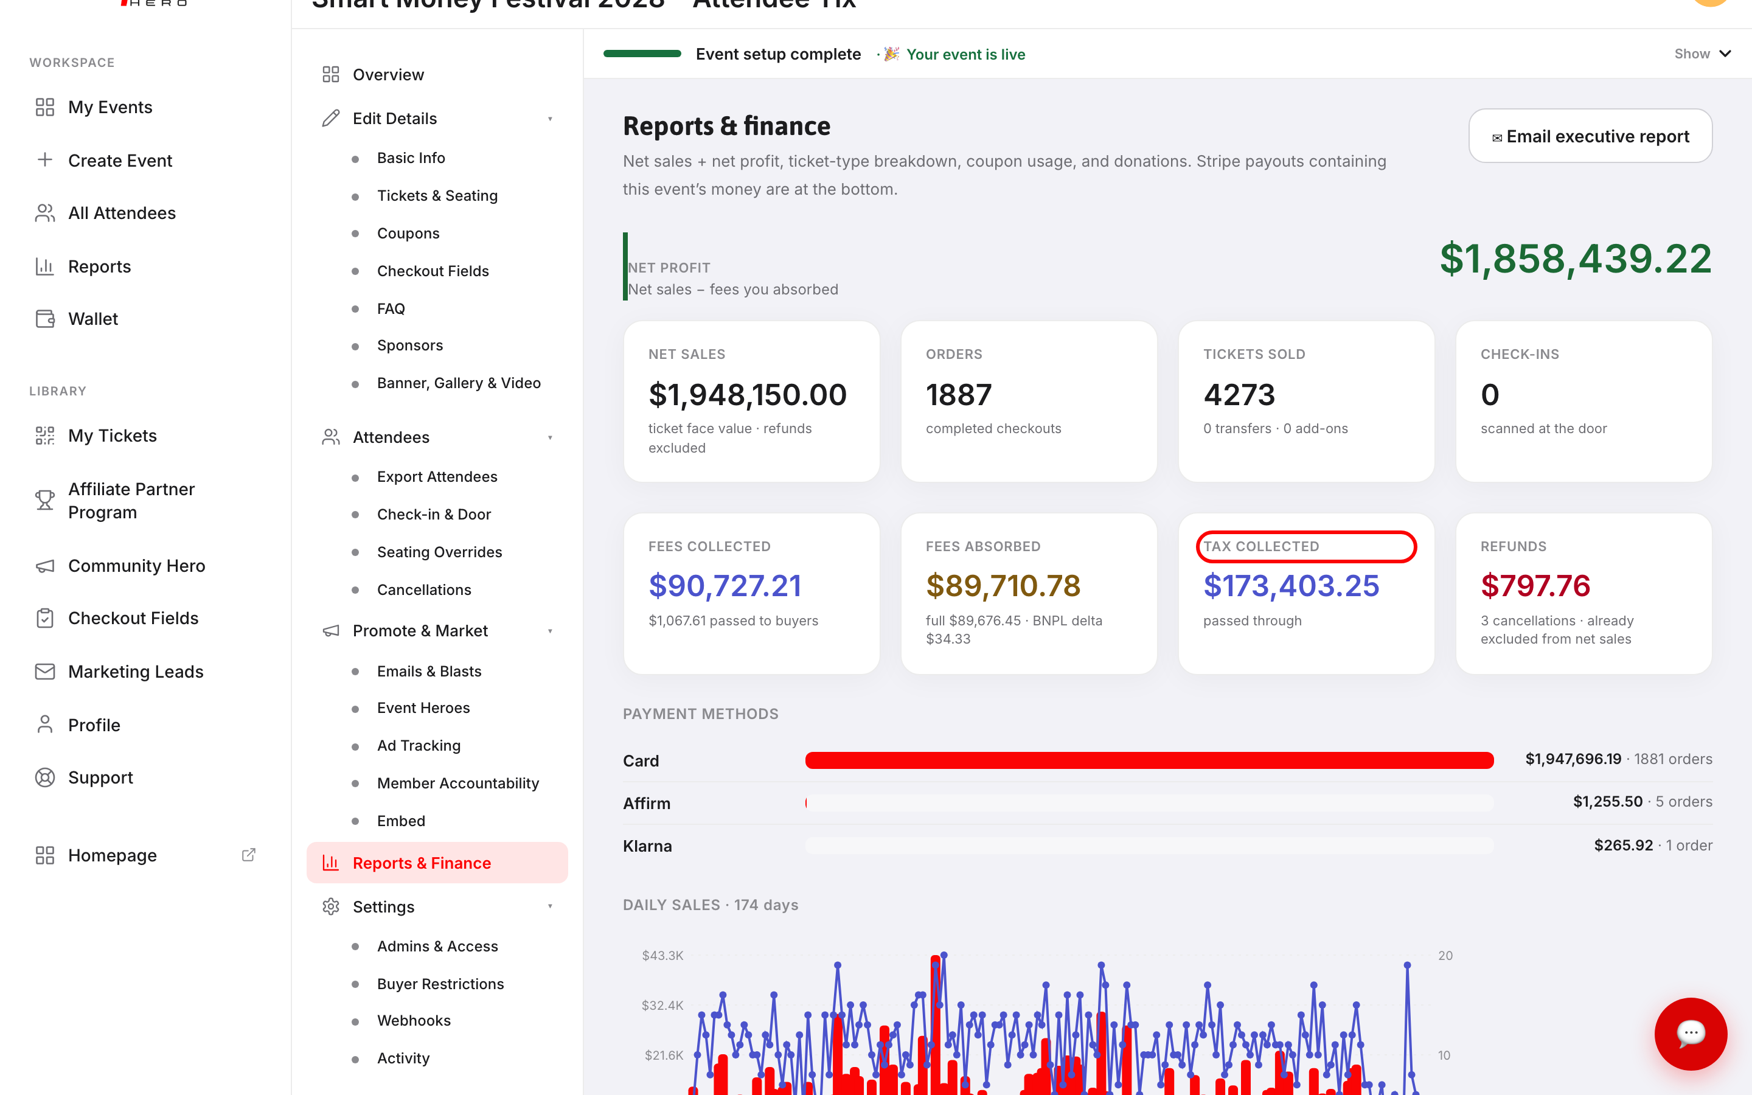1752x1095 pixels.
Task: Go to Seating Overrides
Action: [x=439, y=552]
